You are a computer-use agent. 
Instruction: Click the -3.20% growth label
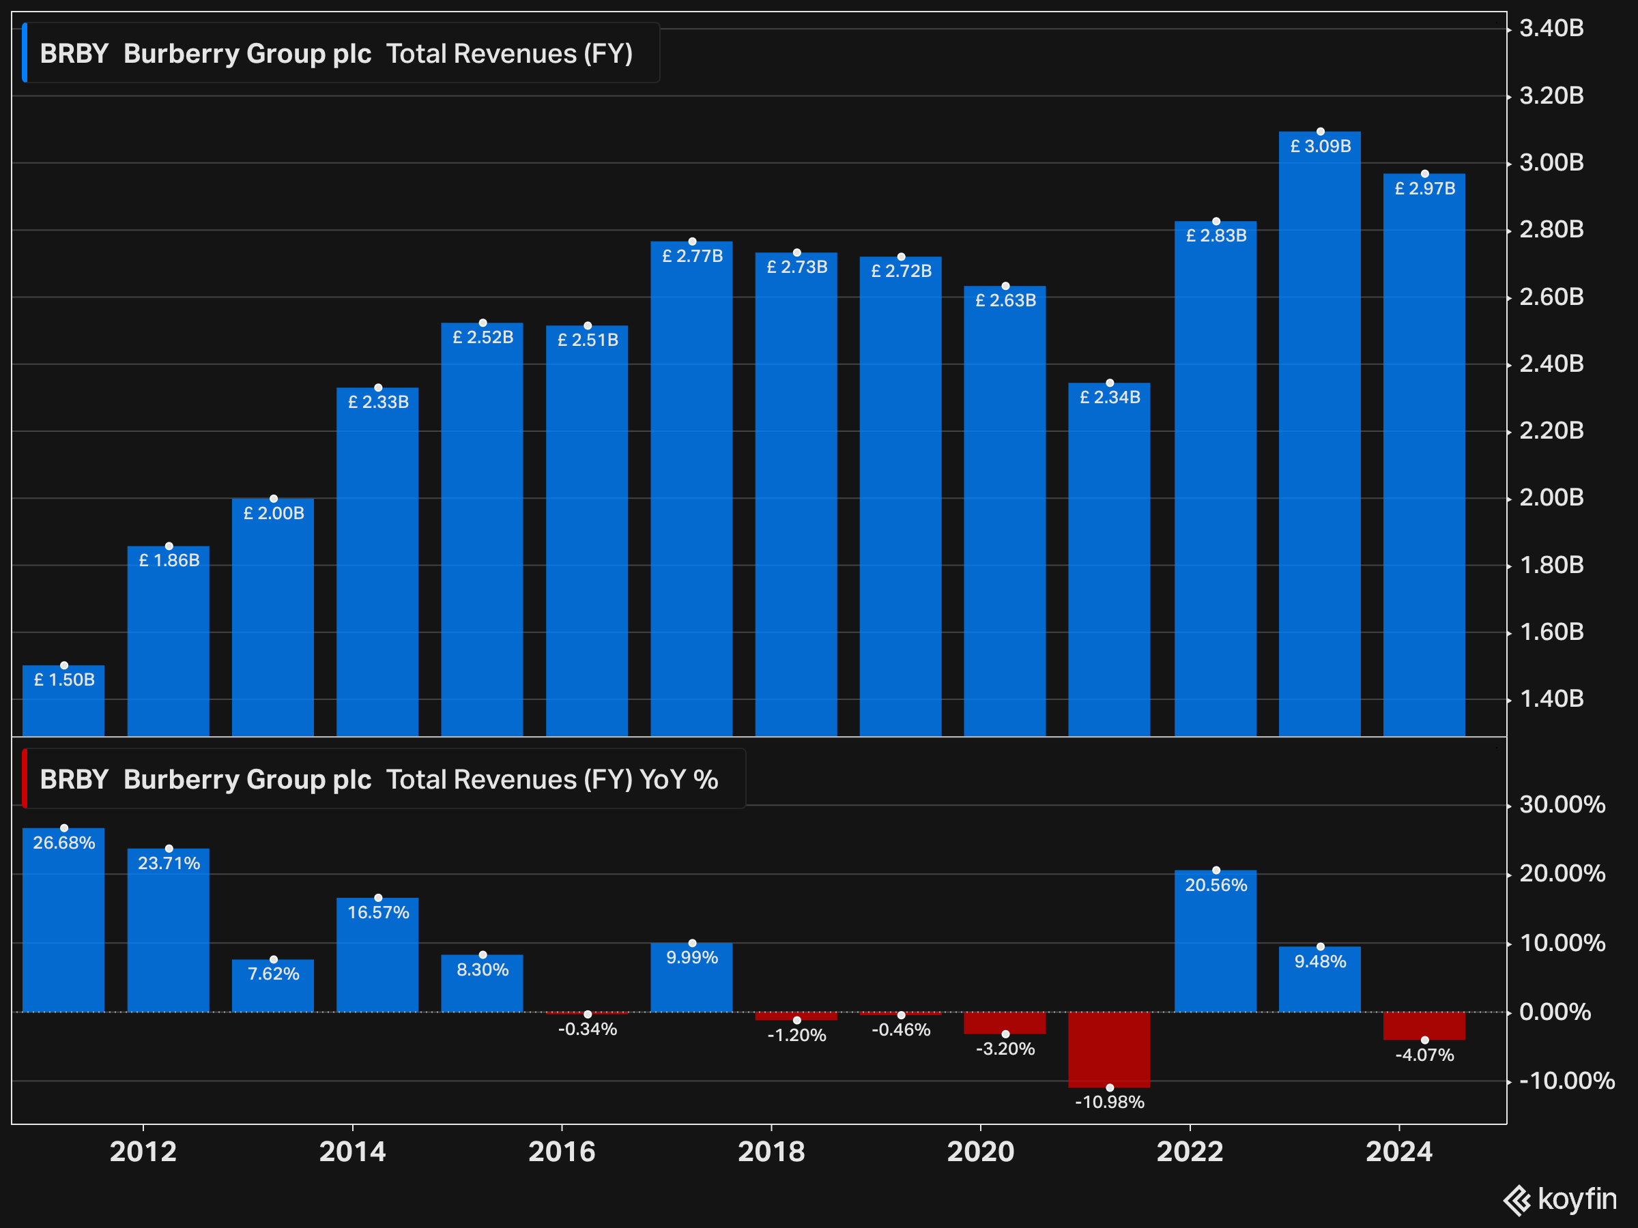[1005, 1049]
